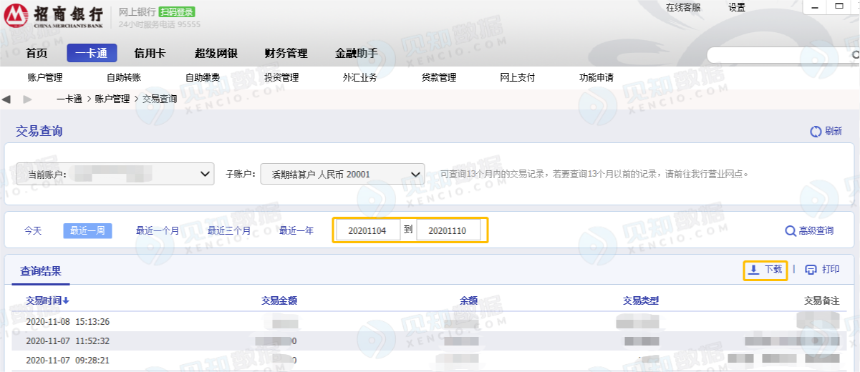Click the start date field showing 20201104
Viewport: 860px width, 372px height.
coord(369,230)
